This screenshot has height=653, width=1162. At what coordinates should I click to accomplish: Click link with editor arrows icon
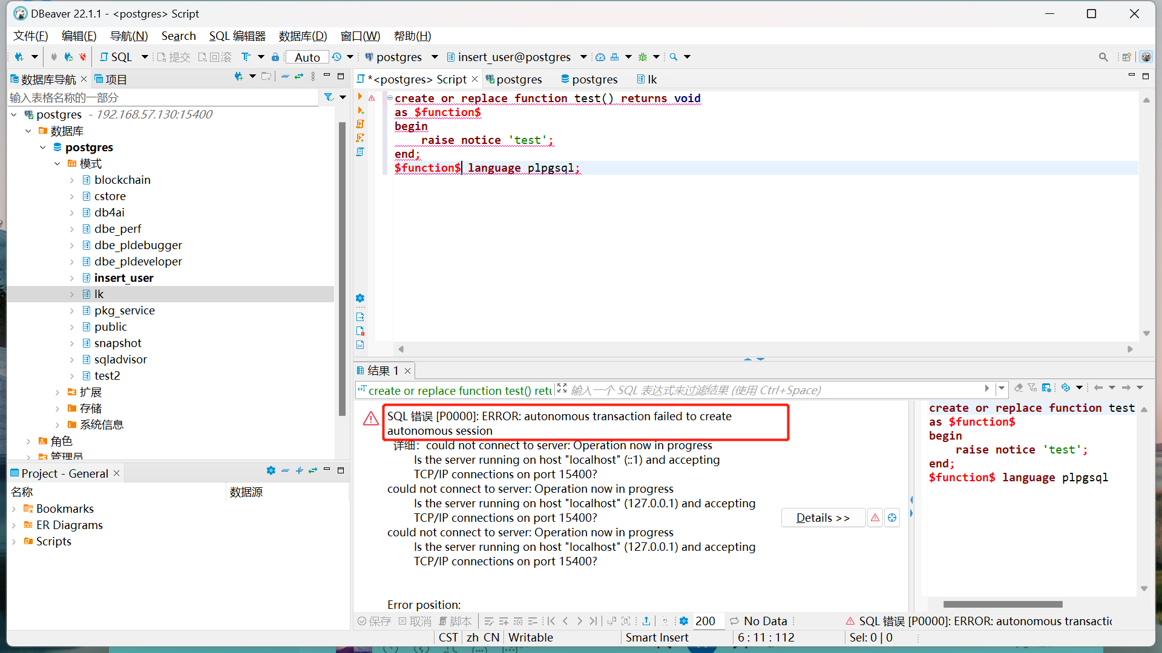(299, 77)
